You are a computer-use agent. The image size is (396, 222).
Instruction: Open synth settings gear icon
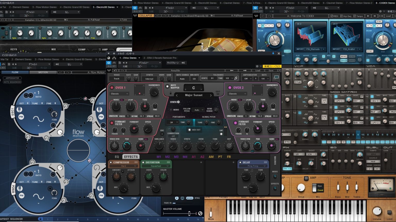tap(178, 102)
